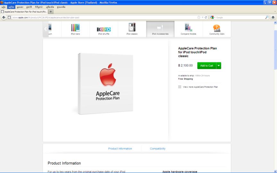This screenshot has height=173, width=277.
Task: Reload the page using the refresh button
Action: pyautogui.click(x=206, y=17)
